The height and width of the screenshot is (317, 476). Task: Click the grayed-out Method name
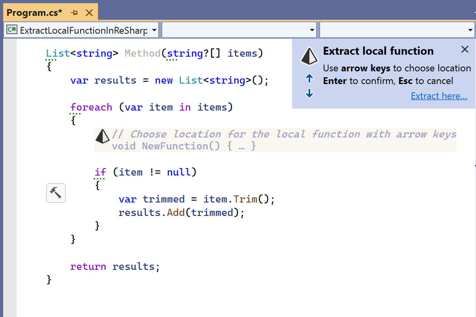coord(142,53)
